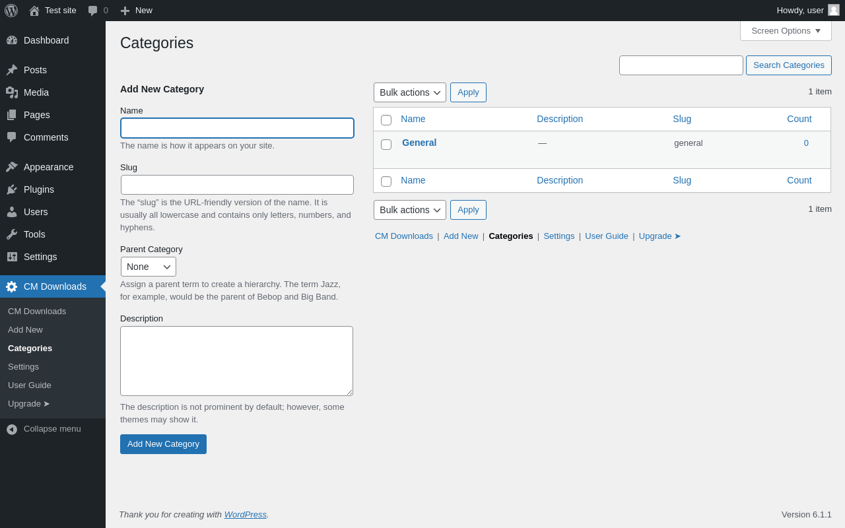The image size is (845, 528).
Task: Click the Dashboard gauge icon
Action: coord(12,40)
